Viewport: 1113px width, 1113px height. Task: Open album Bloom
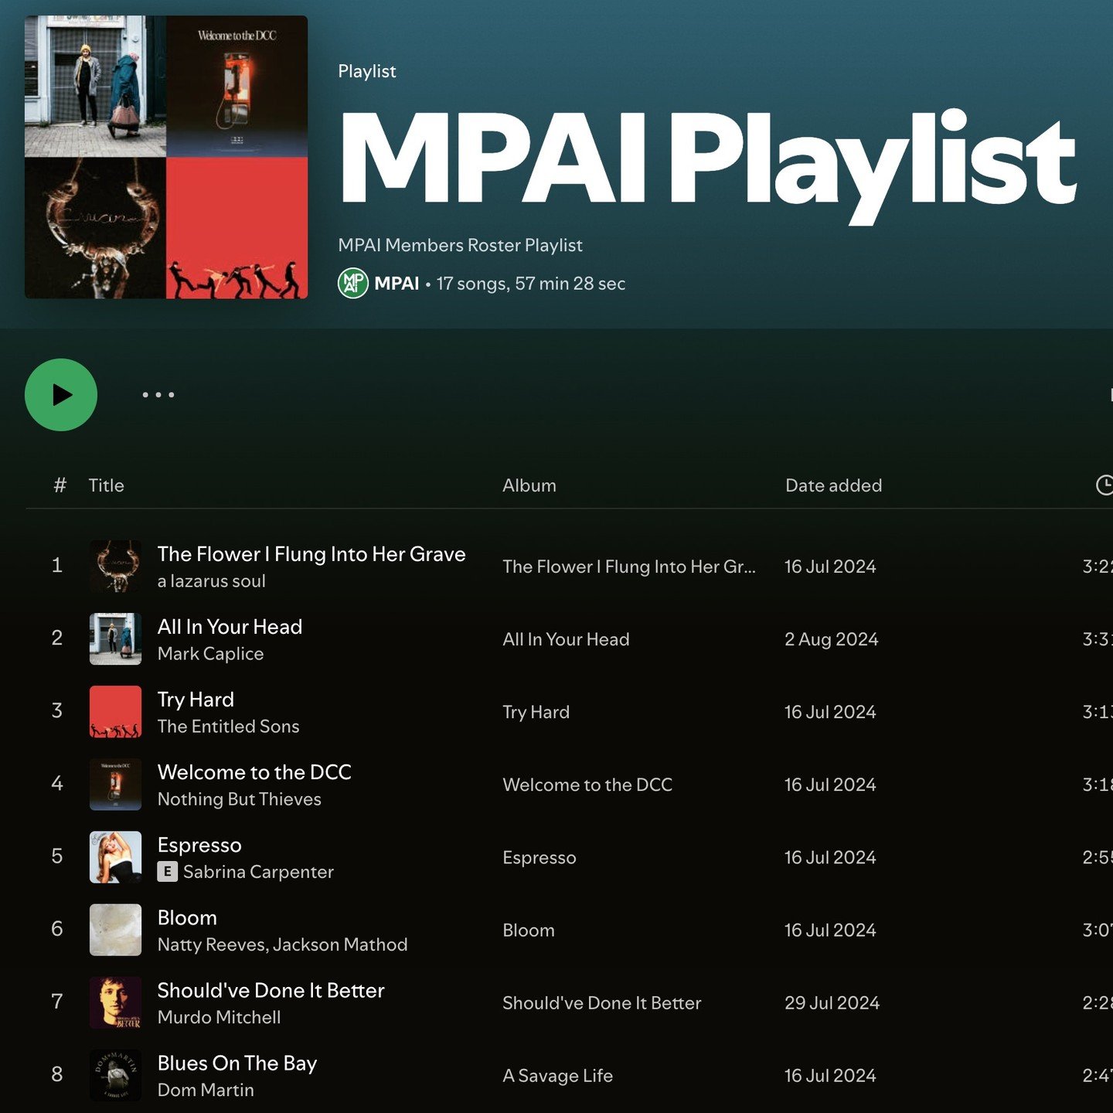click(x=529, y=930)
